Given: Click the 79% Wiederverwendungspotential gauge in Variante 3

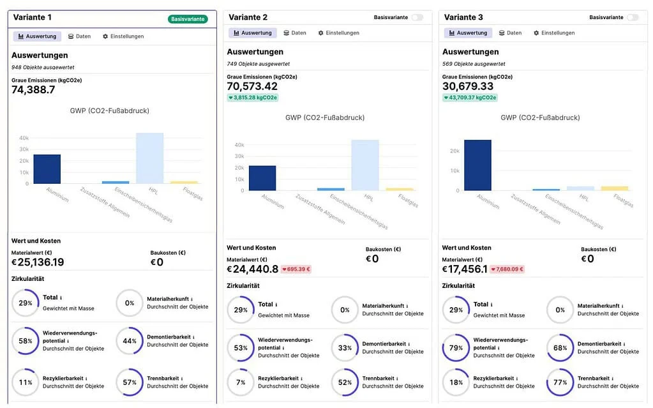Looking at the screenshot, I should click(456, 347).
